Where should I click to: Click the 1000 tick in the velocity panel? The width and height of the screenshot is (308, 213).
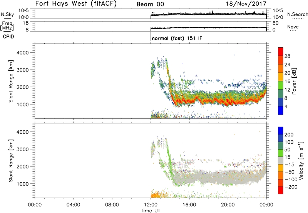(23, 184)
